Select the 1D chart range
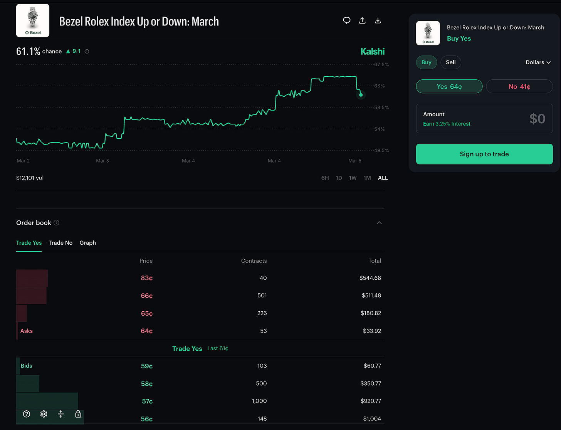This screenshot has height=430, width=561. pos(339,178)
